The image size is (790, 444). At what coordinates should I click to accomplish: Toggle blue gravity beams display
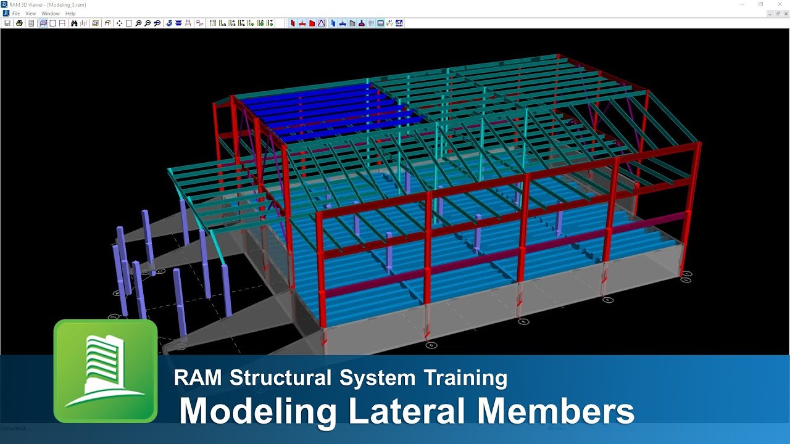click(x=343, y=23)
